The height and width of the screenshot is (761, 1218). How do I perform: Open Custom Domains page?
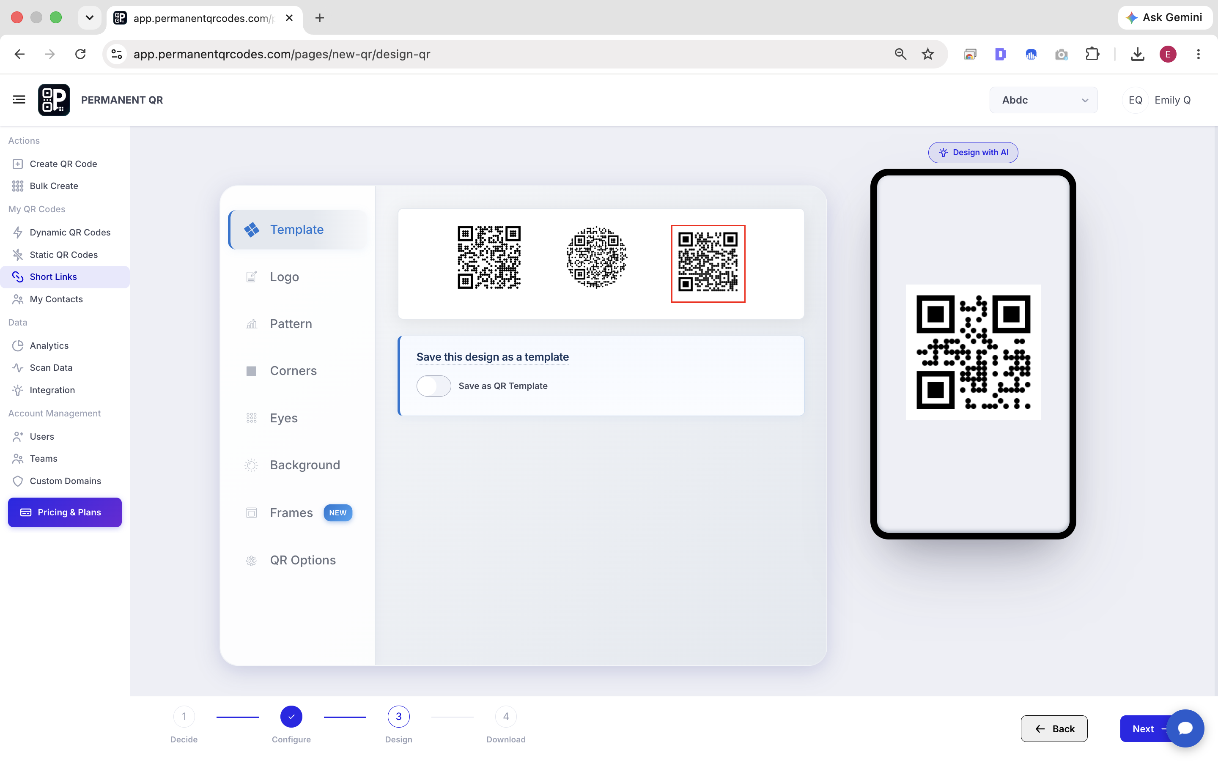coord(65,481)
